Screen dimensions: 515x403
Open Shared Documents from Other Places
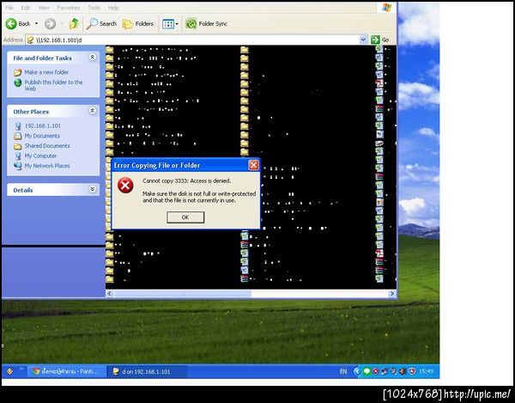[x=47, y=145]
